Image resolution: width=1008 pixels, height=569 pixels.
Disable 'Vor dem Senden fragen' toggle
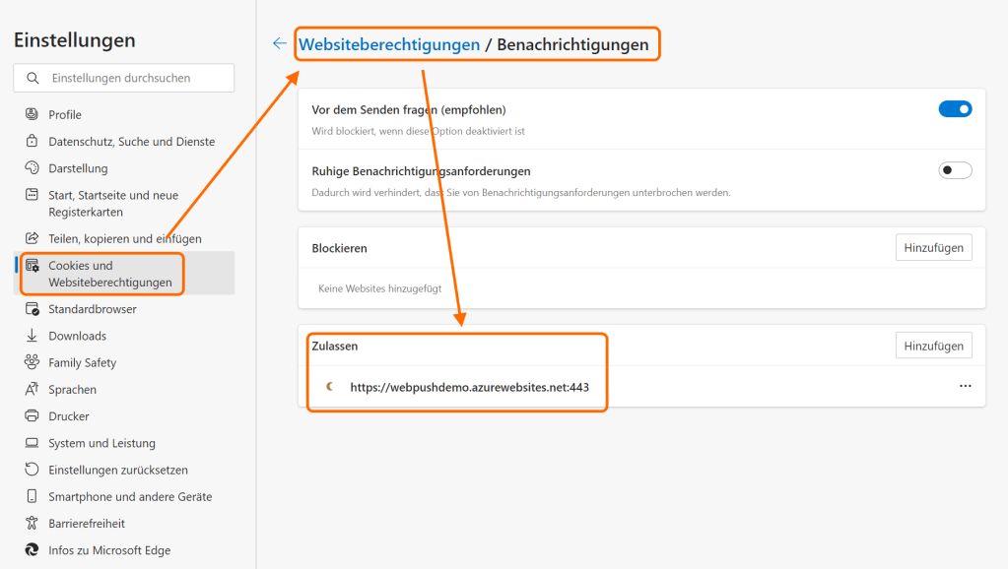955,109
